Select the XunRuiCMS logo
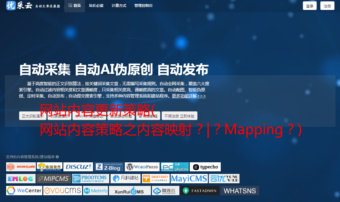Viewport: 340px width, 202px height. click(x=130, y=190)
